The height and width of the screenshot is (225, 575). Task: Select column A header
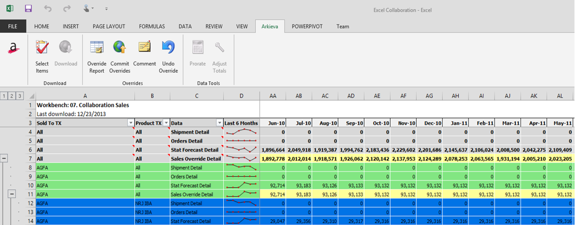(x=85, y=96)
